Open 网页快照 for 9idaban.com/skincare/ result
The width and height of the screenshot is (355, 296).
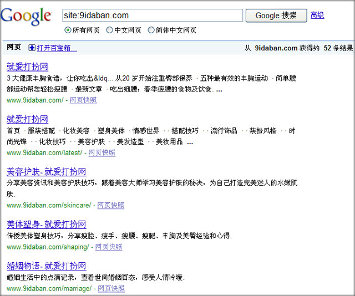[x=111, y=205]
